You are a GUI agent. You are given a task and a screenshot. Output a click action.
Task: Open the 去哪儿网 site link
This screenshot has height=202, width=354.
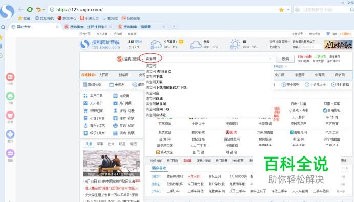pos(298,132)
